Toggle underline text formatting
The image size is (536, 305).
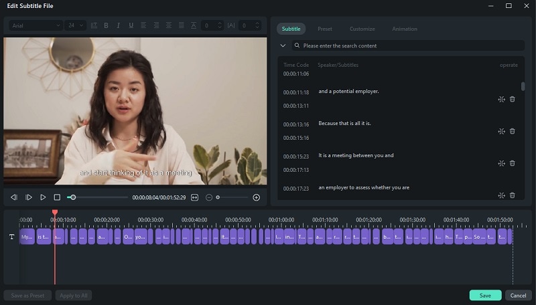pos(131,25)
